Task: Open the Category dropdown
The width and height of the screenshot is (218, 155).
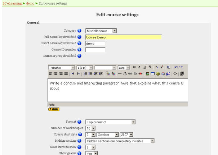Action: [x=101, y=31]
